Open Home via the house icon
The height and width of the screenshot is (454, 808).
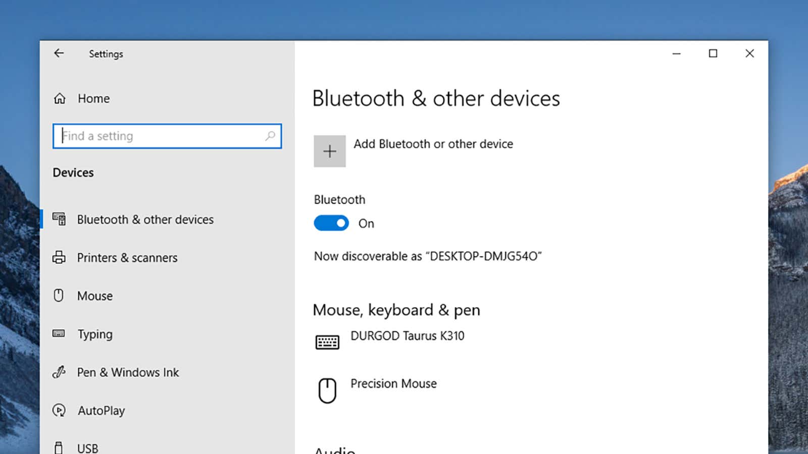(x=59, y=98)
